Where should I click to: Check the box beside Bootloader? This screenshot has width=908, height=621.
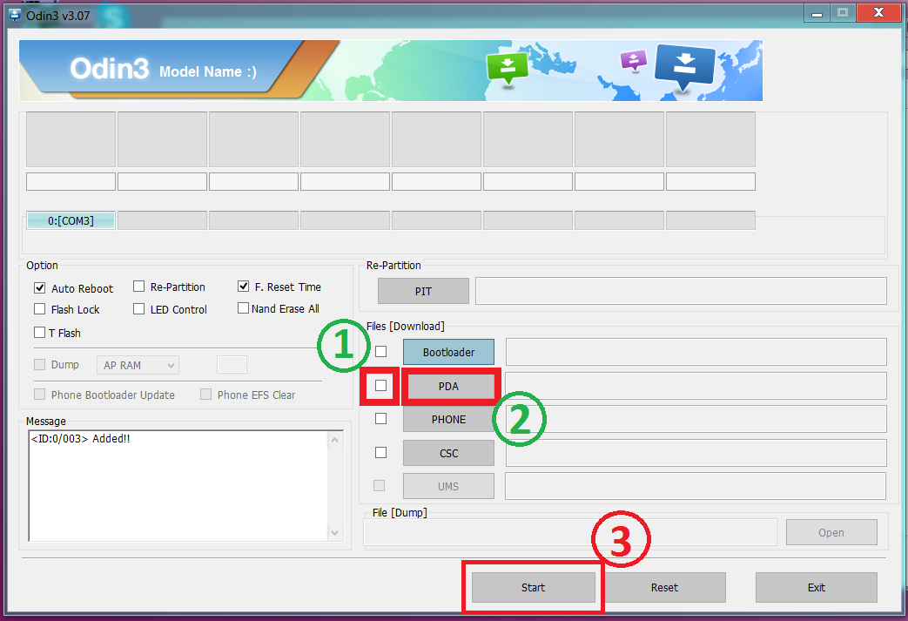[x=381, y=352]
